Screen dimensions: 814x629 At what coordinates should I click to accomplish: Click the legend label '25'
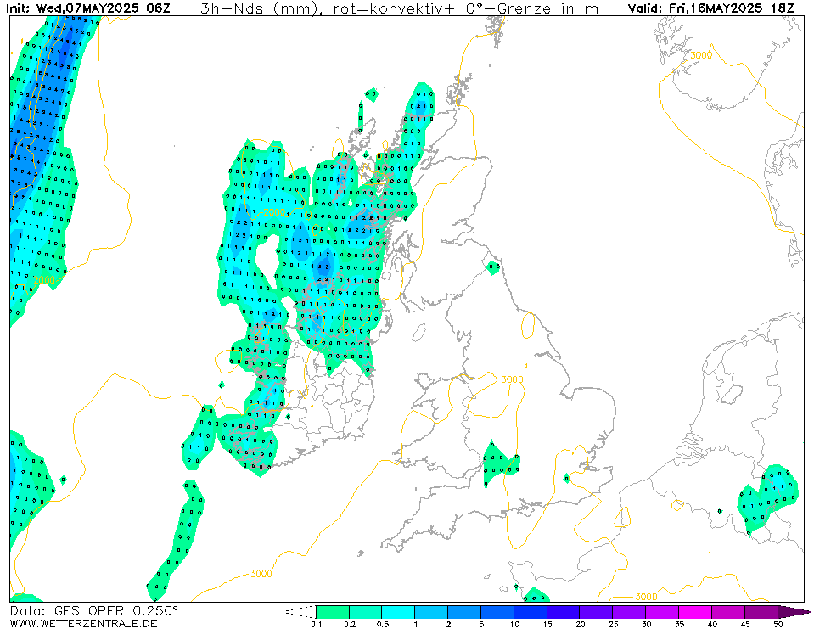coord(613,624)
